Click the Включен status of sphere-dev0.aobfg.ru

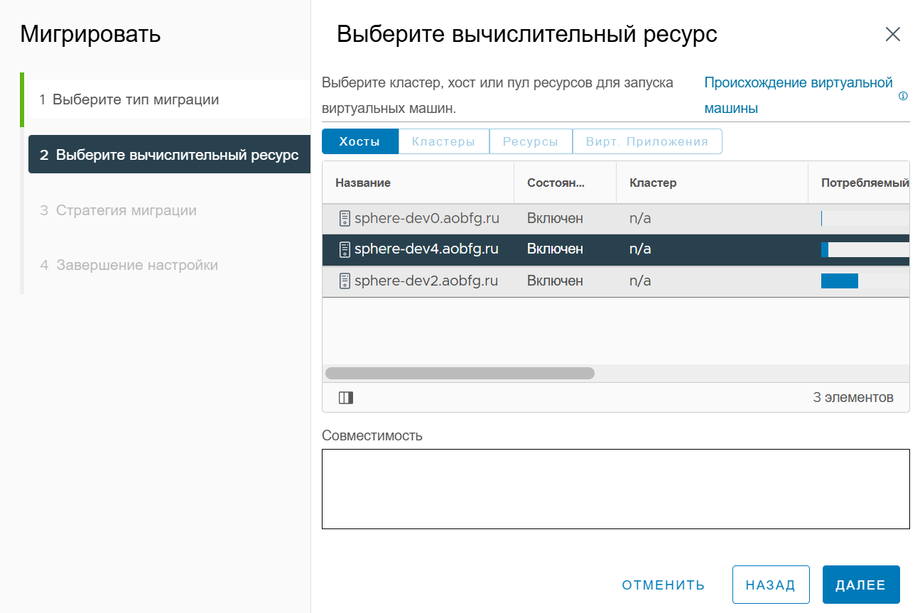[x=555, y=219]
